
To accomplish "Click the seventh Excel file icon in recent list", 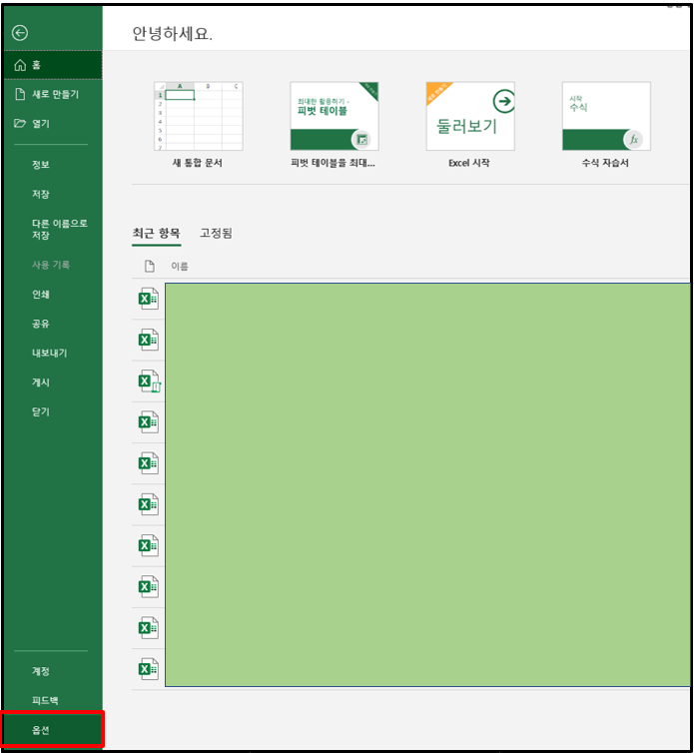I will (x=149, y=545).
